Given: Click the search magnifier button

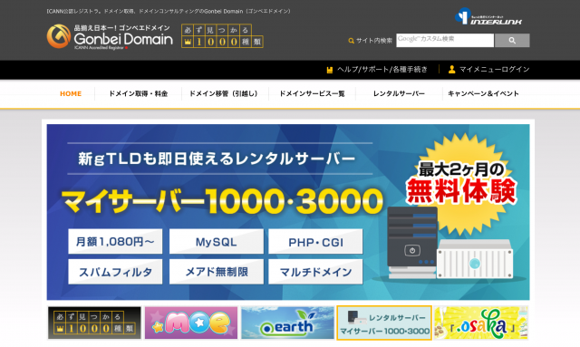Looking at the screenshot, I should pyautogui.click(x=512, y=41).
